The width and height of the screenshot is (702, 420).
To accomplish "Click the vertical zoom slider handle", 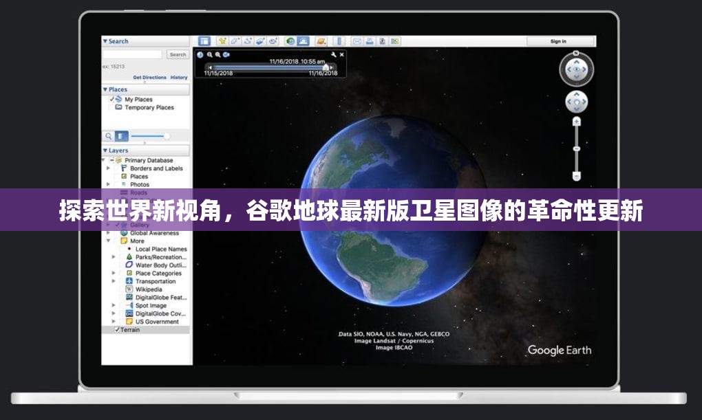I will (577, 148).
